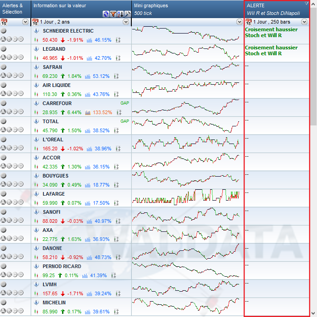This screenshot has height=317, width=317.
Task: Click CARREFOUR volume value 133.52%
Action: [102, 112]
